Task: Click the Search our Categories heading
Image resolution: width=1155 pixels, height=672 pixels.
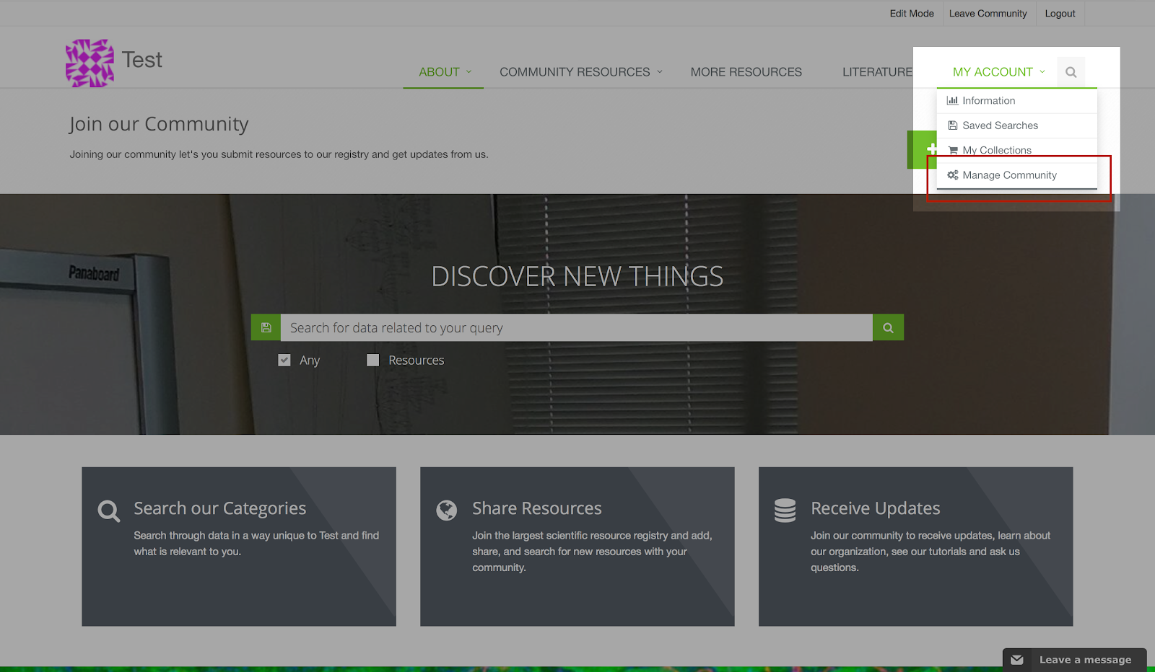Action: point(220,509)
